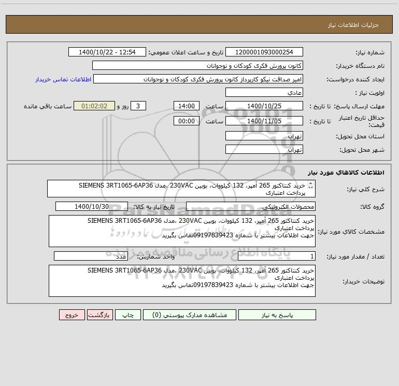Click the حداقل تاریخ اعتبار قیمت label
399x386 pixels.
coord(362,121)
